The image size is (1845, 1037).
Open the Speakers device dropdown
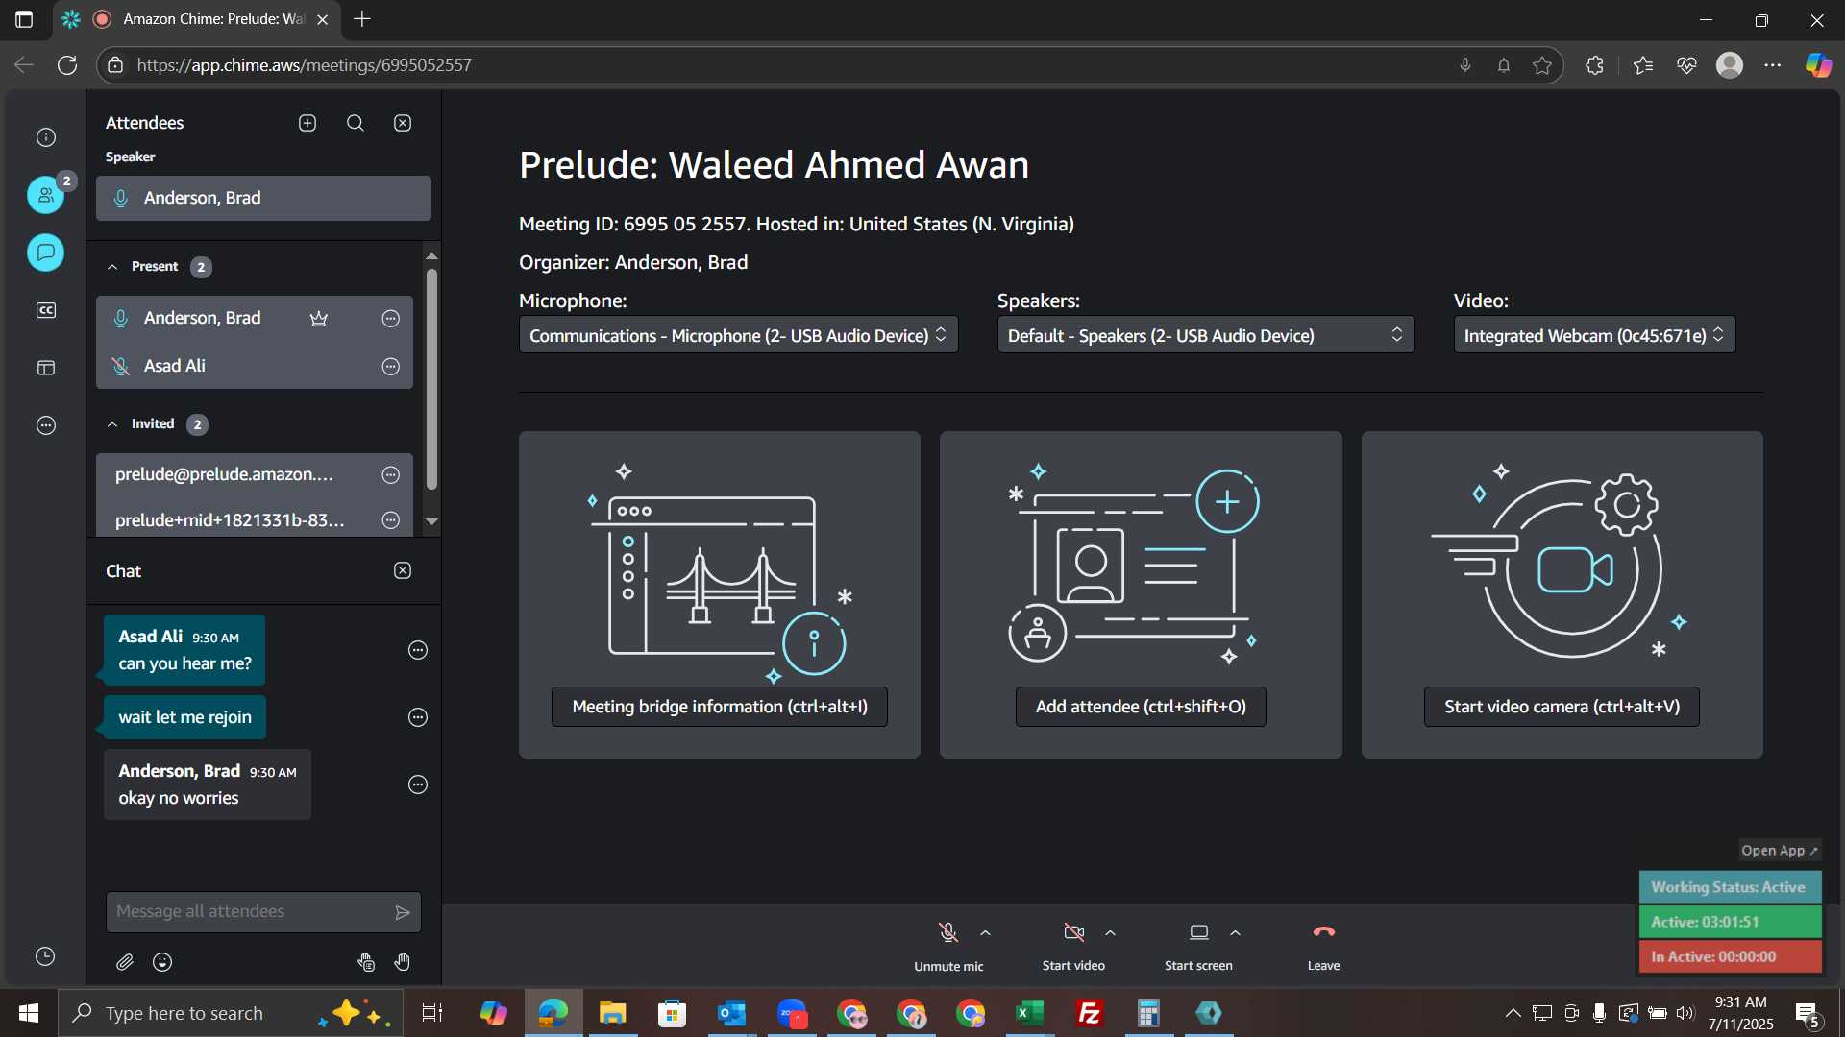1206,335
